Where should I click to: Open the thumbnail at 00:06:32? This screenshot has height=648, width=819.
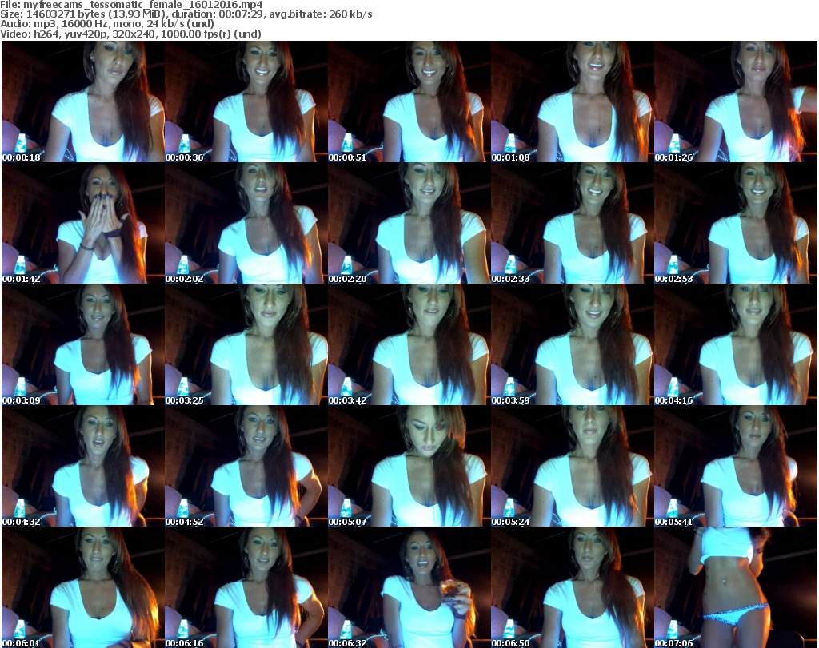click(409, 587)
